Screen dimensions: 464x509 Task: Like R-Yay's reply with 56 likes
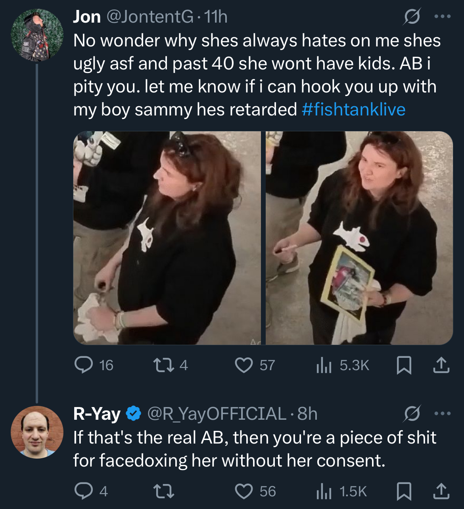[x=244, y=491]
